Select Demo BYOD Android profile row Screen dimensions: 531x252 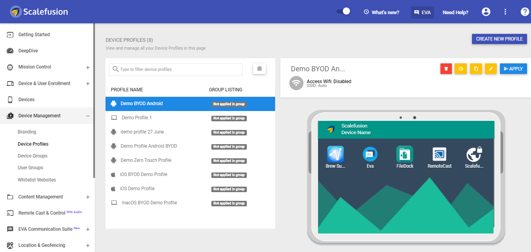pyautogui.click(x=190, y=104)
